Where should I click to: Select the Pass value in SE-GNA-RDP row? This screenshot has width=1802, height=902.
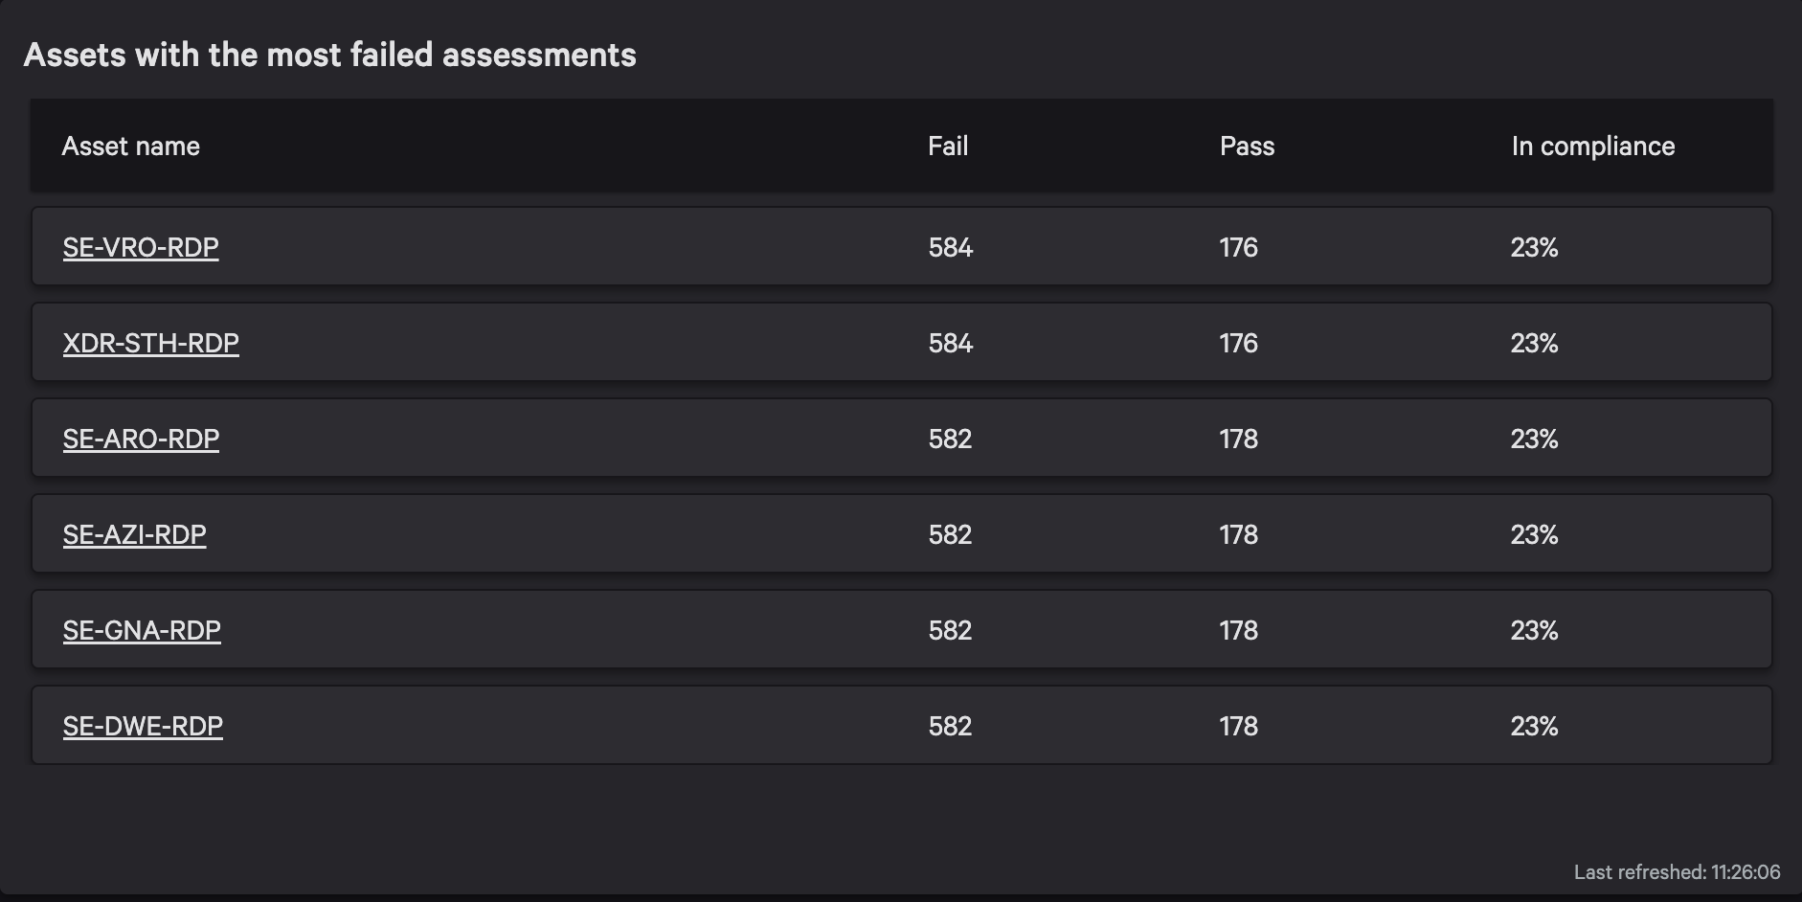point(1238,631)
